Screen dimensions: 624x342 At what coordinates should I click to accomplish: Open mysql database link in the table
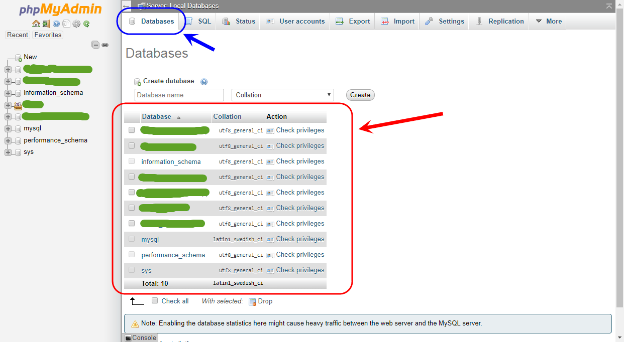(150, 239)
